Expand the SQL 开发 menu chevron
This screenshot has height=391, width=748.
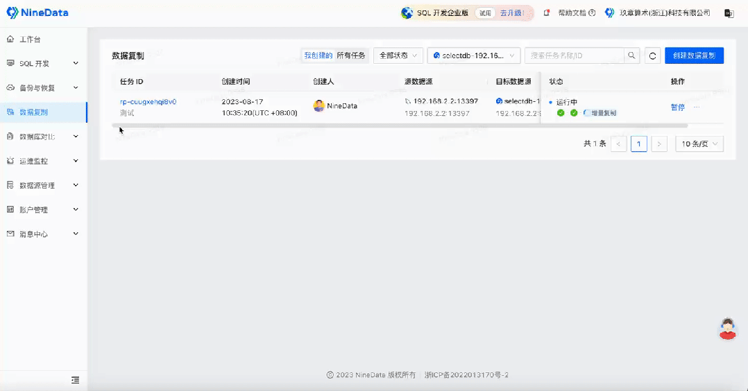(76, 63)
